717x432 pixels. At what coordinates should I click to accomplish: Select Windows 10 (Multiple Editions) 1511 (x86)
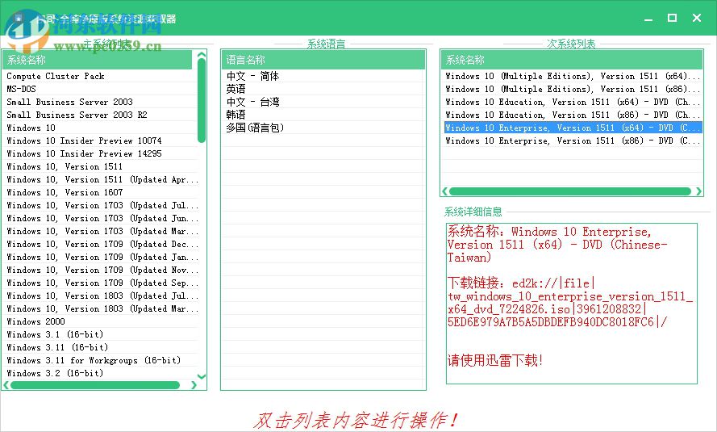(572, 89)
